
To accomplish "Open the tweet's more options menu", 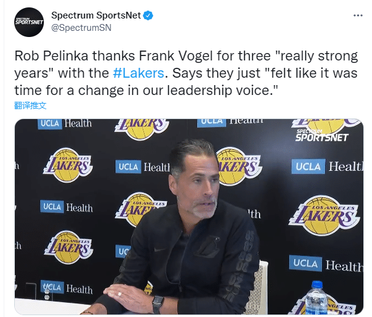I will pos(358,15).
